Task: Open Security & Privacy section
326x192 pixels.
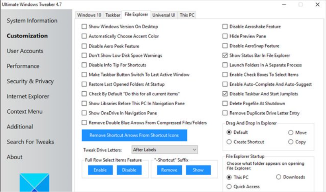Action: [x=30, y=82]
